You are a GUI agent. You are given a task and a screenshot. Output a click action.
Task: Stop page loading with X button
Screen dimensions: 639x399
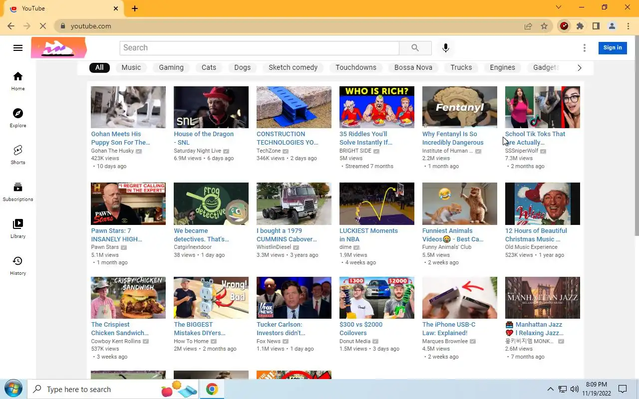43,26
